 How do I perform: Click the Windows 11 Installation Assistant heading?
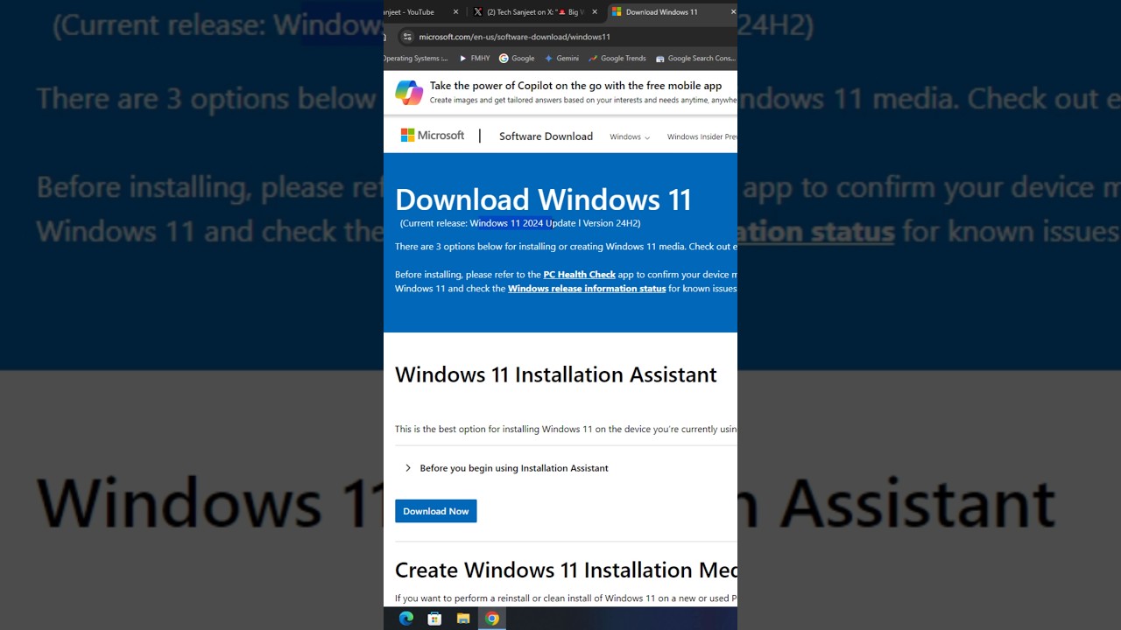click(x=555, y=374)
